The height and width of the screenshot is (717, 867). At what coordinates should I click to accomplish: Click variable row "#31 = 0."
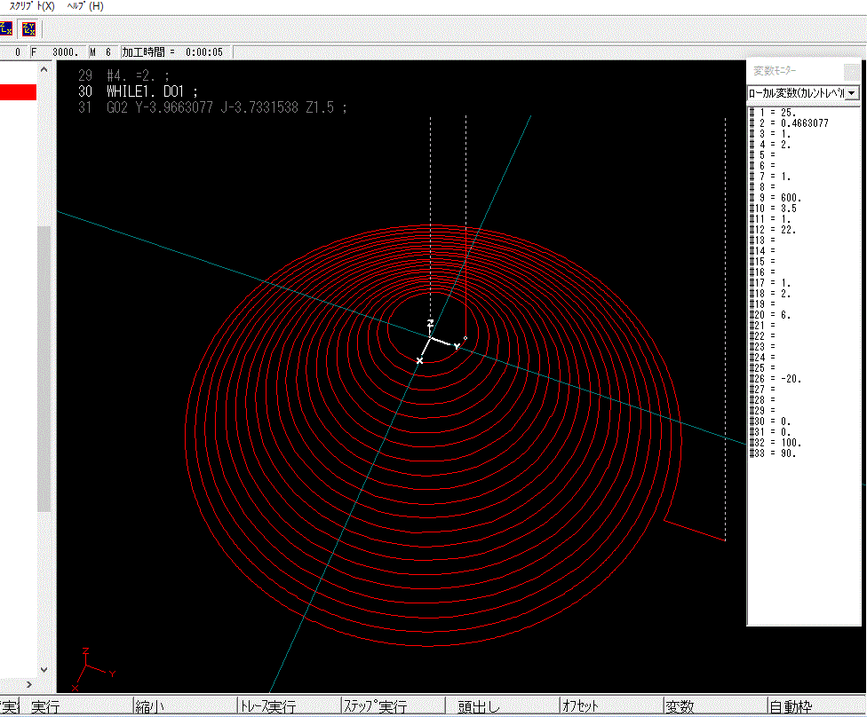(770, 432)
